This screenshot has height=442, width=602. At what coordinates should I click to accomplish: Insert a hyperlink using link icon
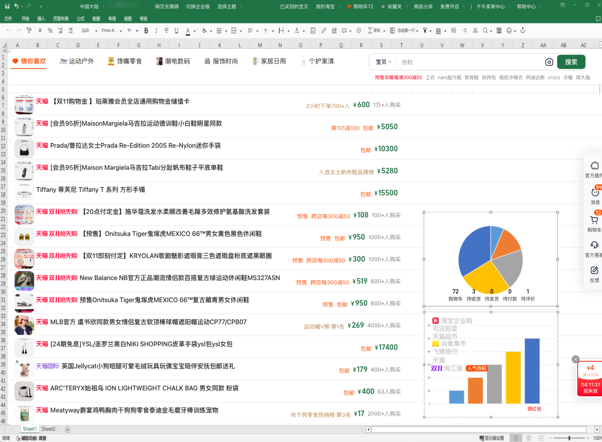coord(323,30)
